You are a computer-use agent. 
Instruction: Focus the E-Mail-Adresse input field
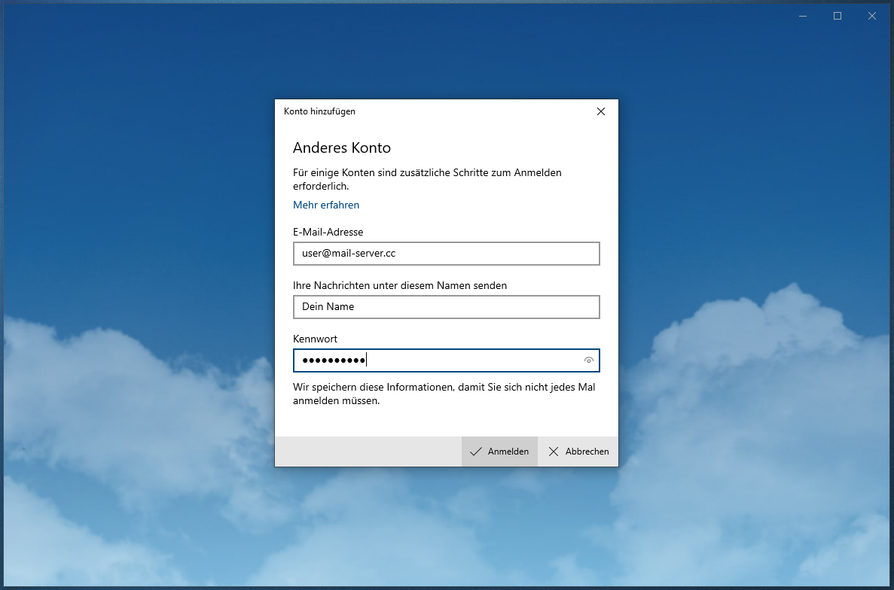tap(446, 254)
